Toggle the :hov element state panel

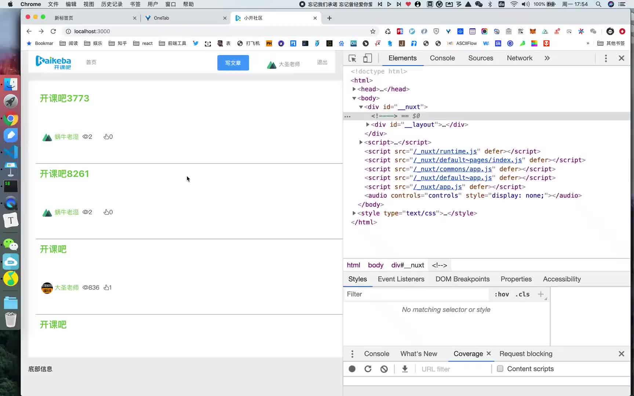[x=502, y=294]
